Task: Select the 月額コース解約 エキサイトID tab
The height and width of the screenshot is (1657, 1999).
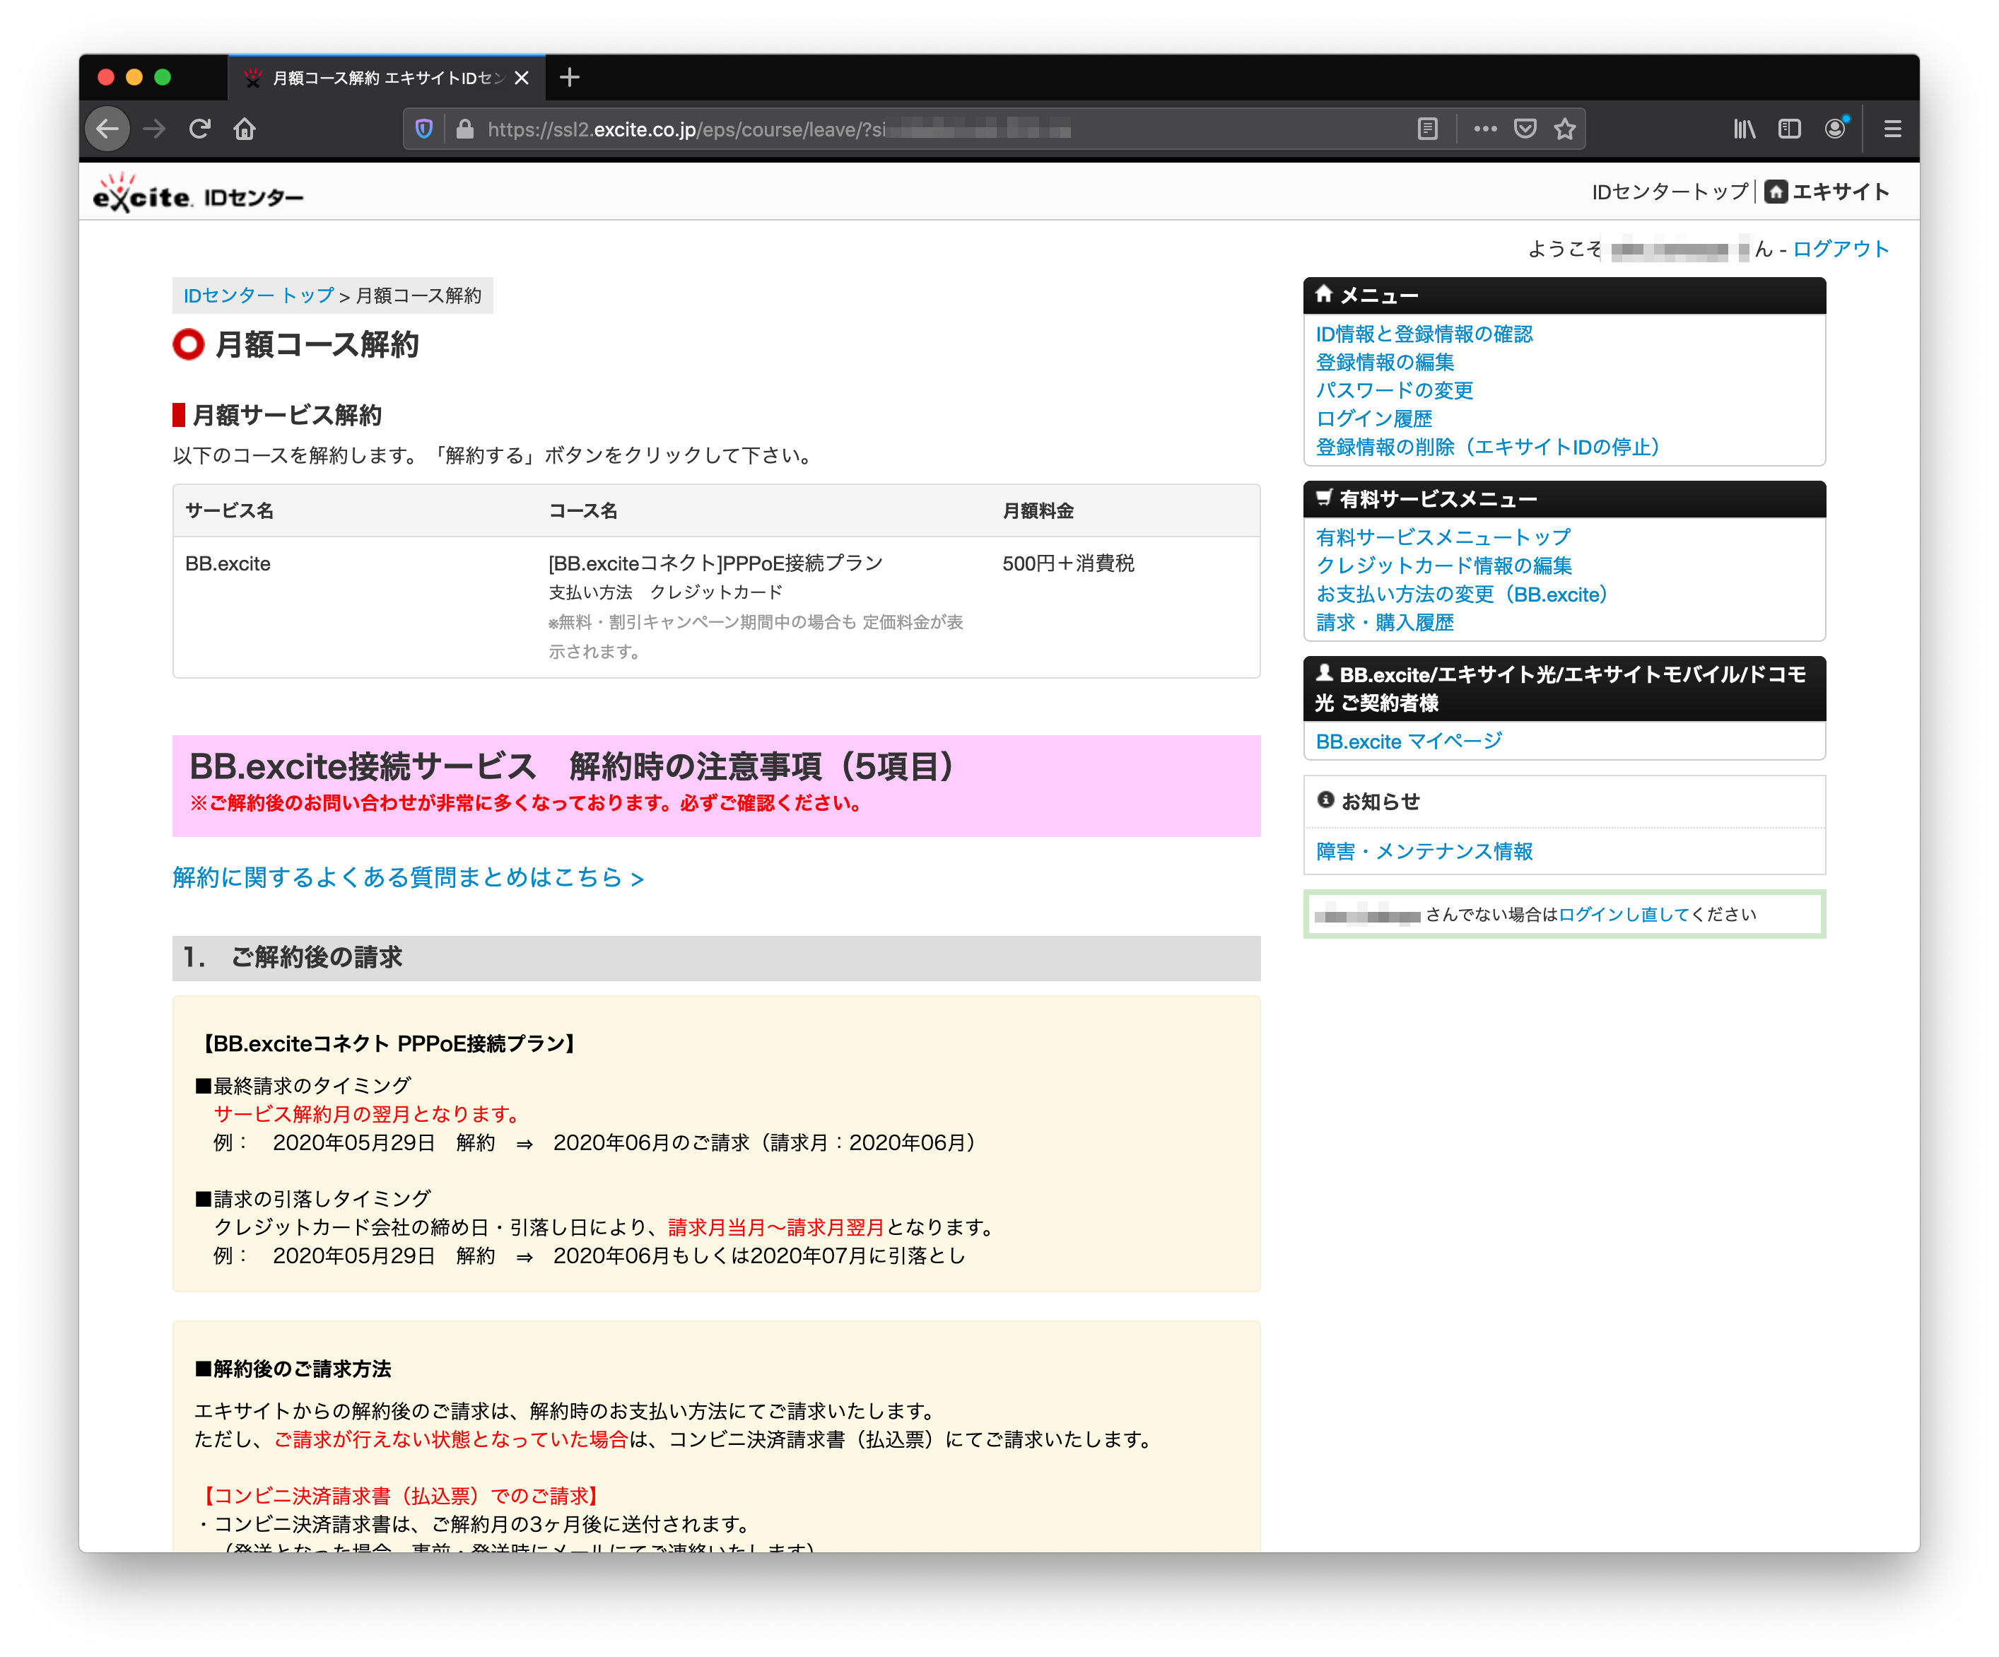Action: (387, 78)
